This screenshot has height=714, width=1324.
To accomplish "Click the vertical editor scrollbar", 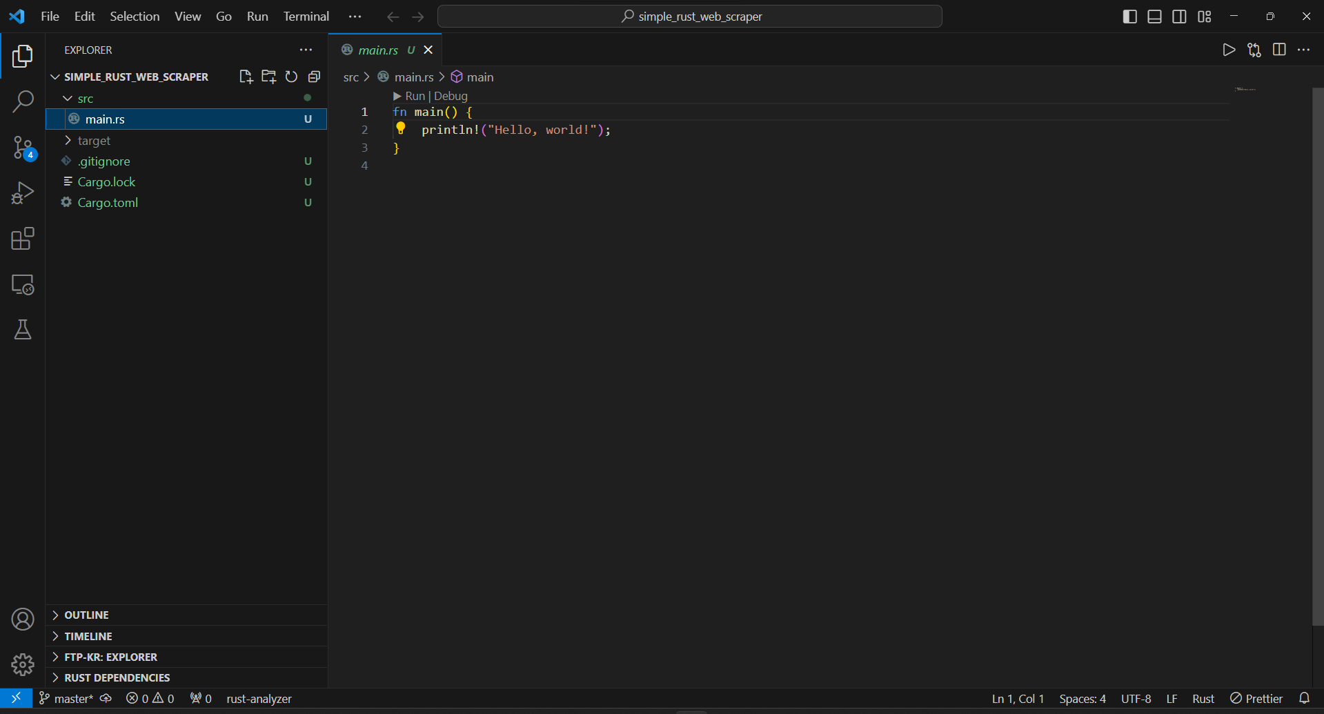I will (1317, 345).
